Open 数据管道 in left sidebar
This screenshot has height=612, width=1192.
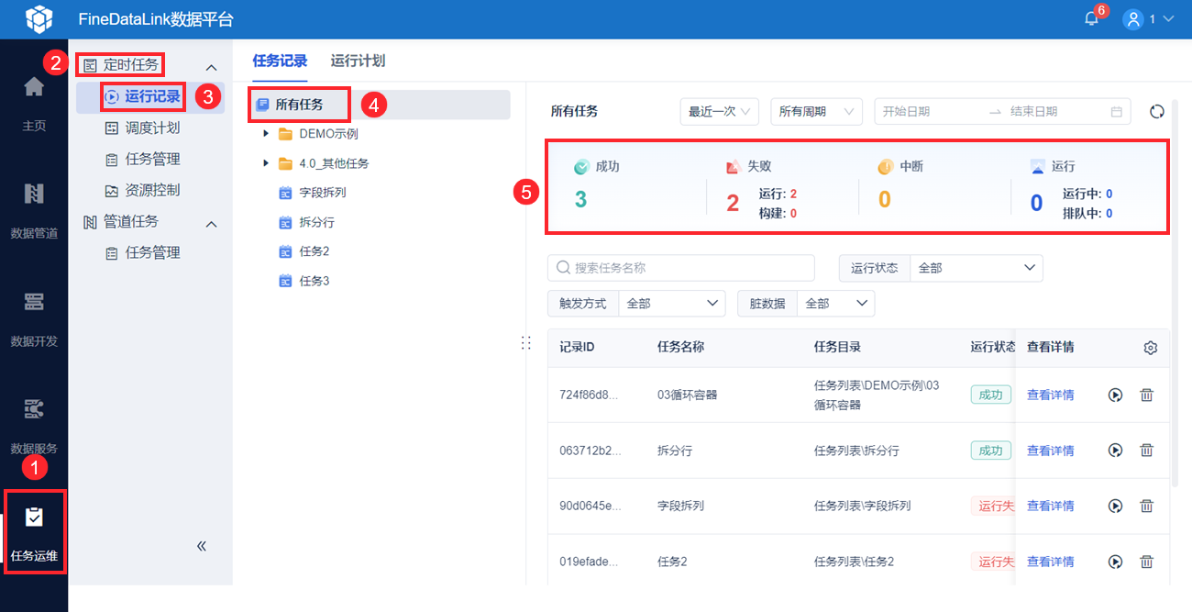tap(34, 208)
